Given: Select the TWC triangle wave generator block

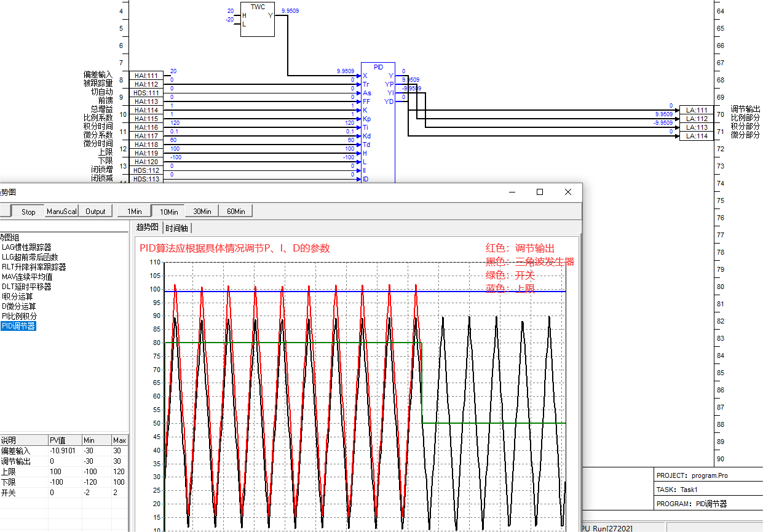Looking at the screenshot, I should click(x=257, y=20).
